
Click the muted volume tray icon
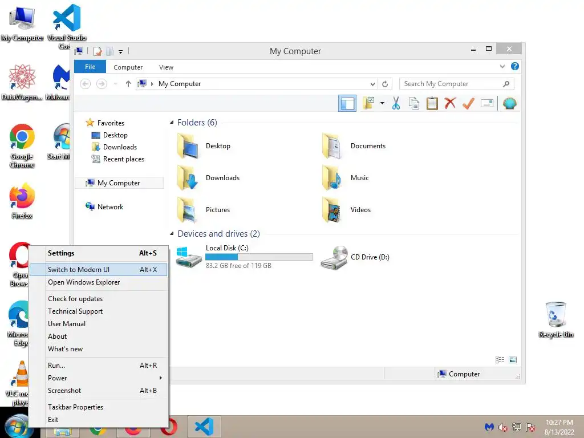point(503,427)
